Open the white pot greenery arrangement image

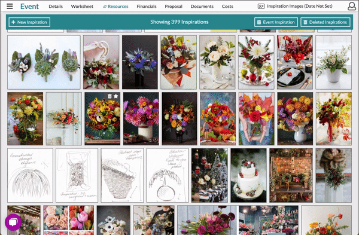pyautogui.click(x=334, y=62)
